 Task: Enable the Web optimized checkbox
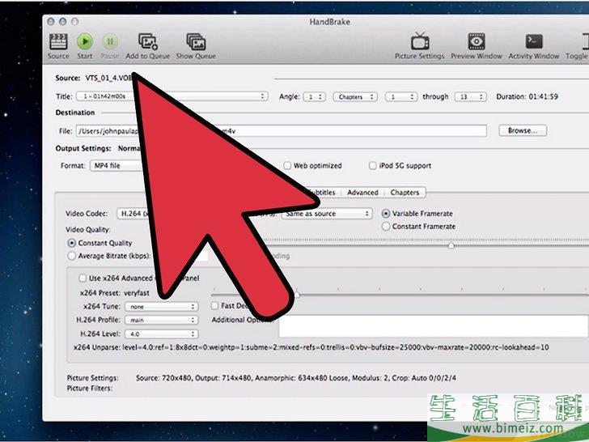pyautogui.click(x=287, y=166)
